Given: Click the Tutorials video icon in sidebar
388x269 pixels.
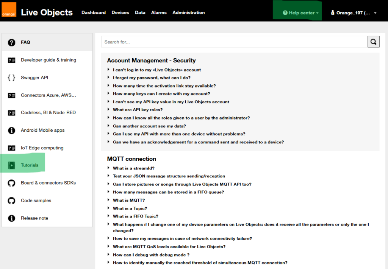Looking at the screenshot, I should pos(12,165).
